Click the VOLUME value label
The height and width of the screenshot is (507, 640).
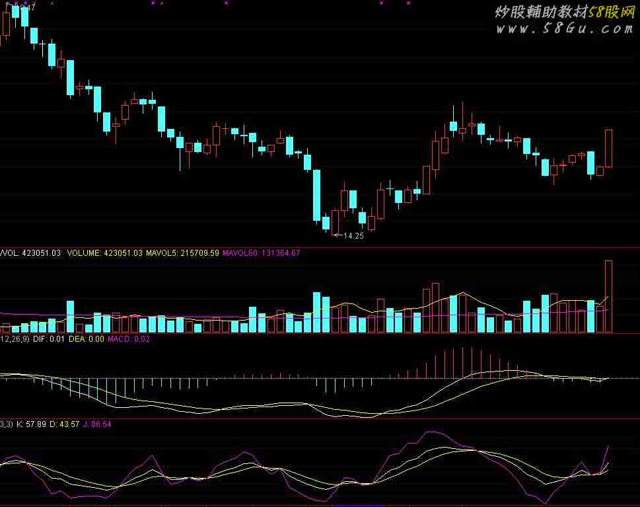click(104, 253)
